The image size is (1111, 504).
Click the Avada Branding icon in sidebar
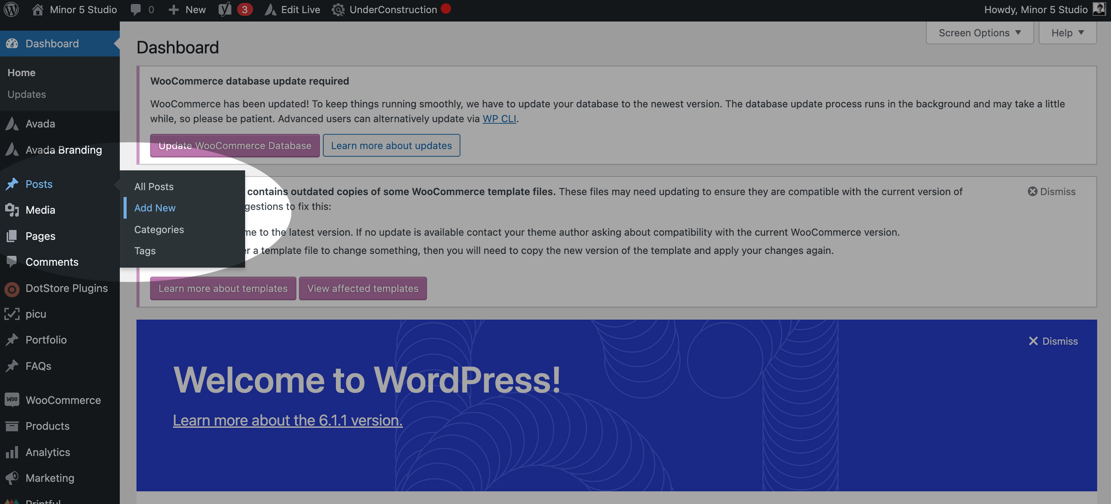12,149
